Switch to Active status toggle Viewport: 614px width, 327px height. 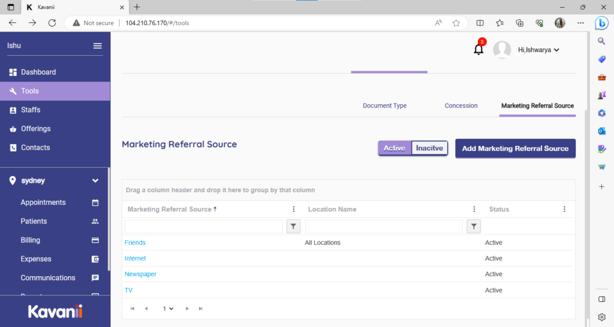[395, 148]
